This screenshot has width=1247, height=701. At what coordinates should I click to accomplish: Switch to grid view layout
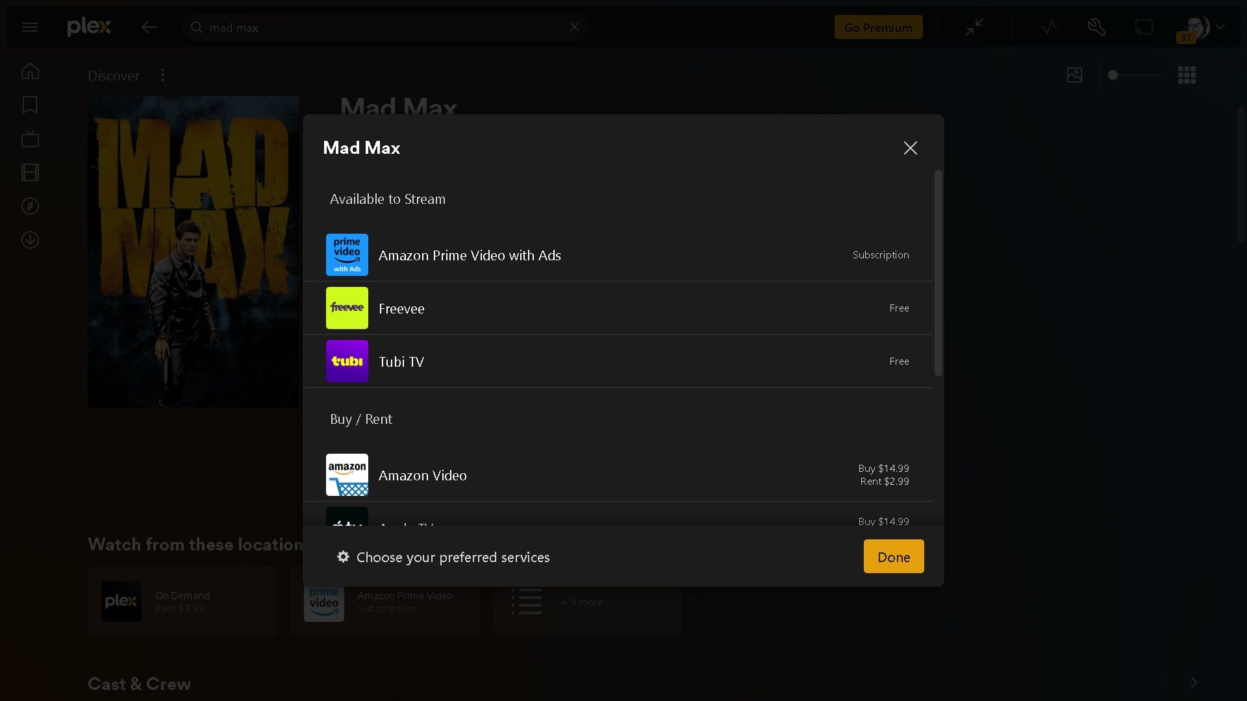pyautogui.click(x=1187, y=75)
